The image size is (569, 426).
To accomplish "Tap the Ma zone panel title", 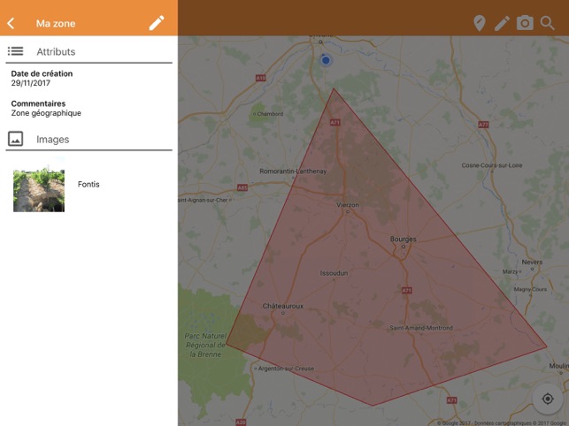I will point(56,24).
